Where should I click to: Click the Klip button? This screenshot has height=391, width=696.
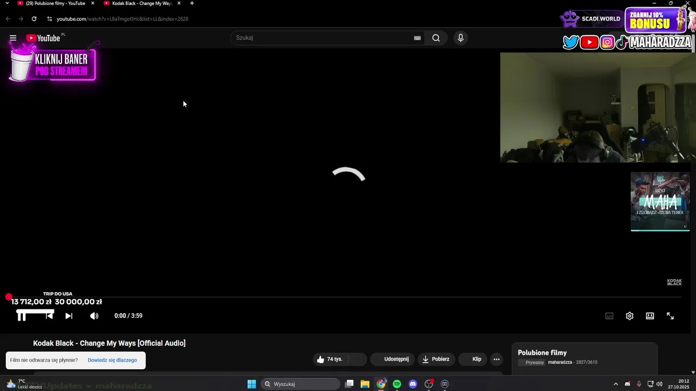473,359
